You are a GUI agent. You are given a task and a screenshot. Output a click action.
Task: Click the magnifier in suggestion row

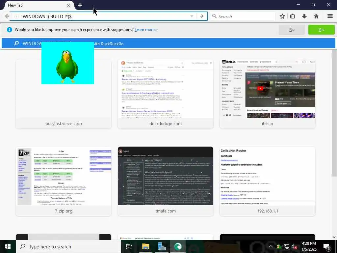tap(16, 43)
